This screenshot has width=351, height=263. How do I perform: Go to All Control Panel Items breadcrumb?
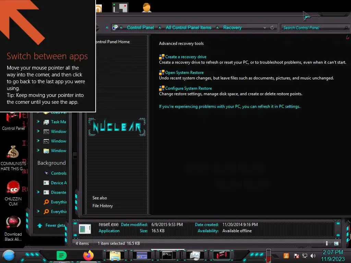click(189, 27)
